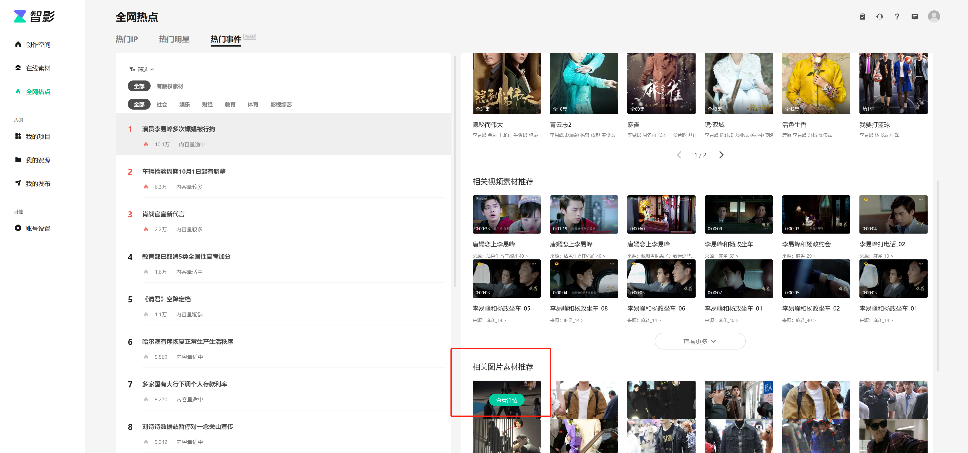Select the 有版权素材 filter option

(x=170, y=86)
